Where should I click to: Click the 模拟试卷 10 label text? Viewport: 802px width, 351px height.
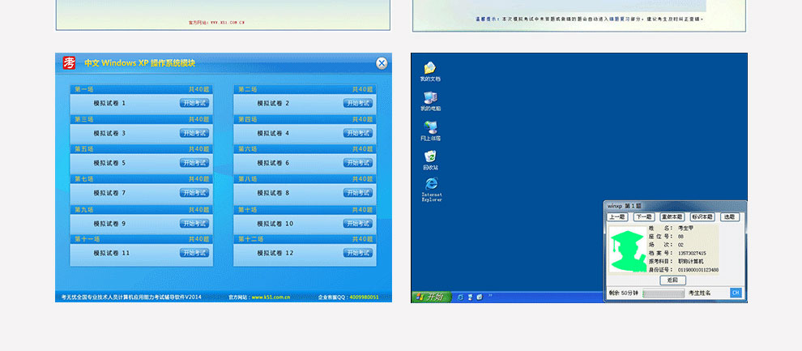tap(275, 224)
